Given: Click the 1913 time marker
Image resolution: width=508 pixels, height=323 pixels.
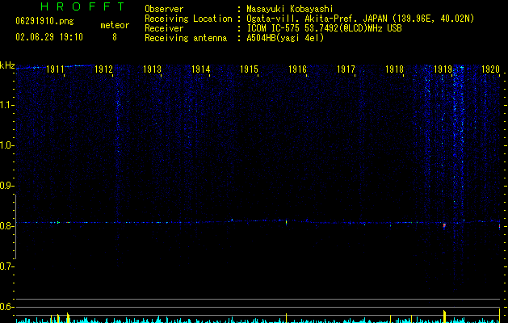Looking at the screenshot, I should [x=153, y=69].
